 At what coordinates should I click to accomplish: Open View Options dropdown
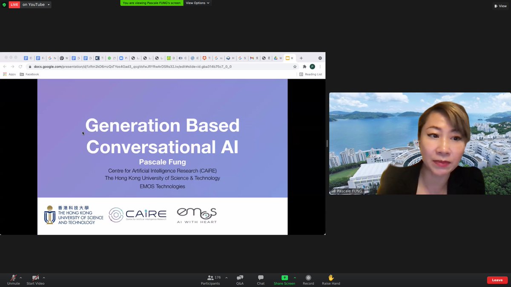point(197,3)
